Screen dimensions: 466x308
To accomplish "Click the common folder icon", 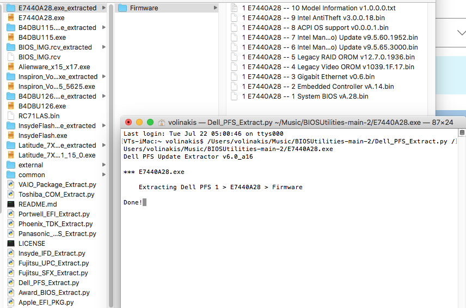I will tap(11, 175).
